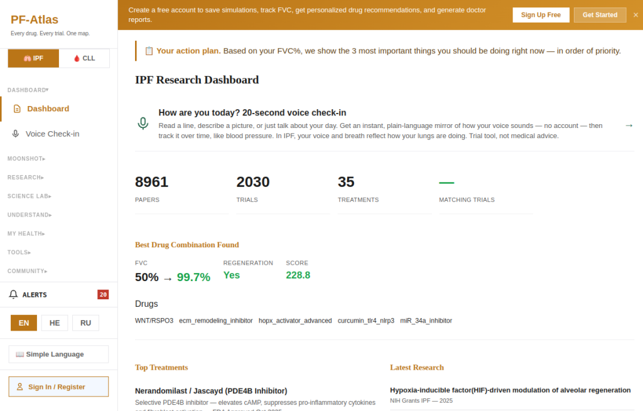Screen dimensions: 643x411
Task: Click the clipboard icon next to Your action plan
Action: [149, 51]
